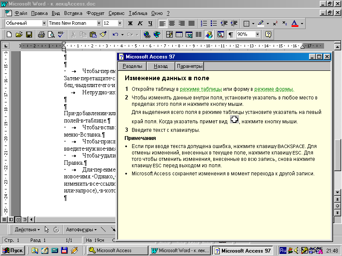
Task: Toggle the show paragraph marks ¶ button
Action: (231, 35)
